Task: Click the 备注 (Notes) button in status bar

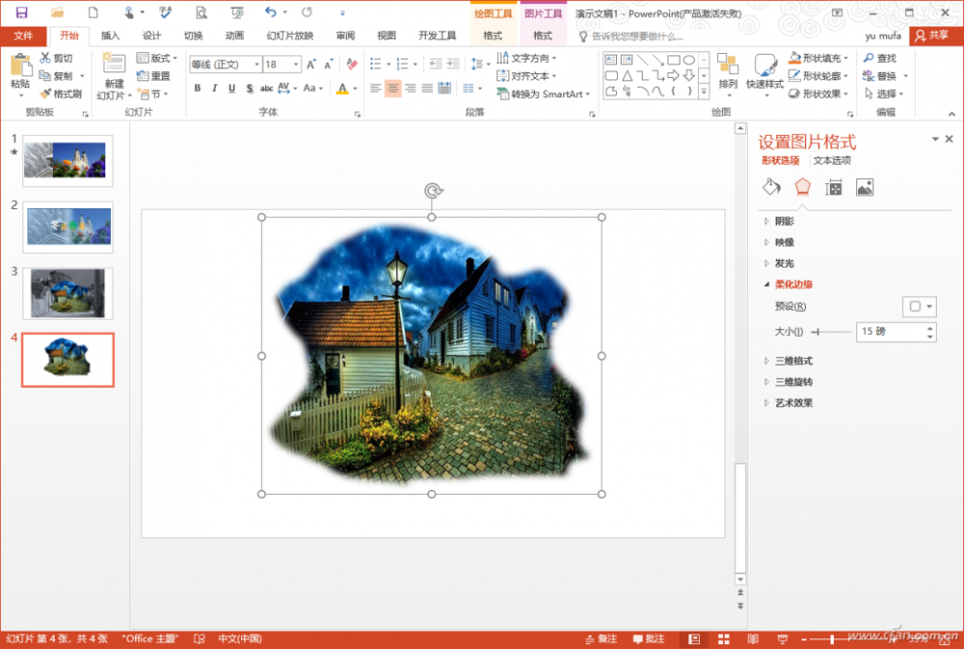Action: click(601, 639)
